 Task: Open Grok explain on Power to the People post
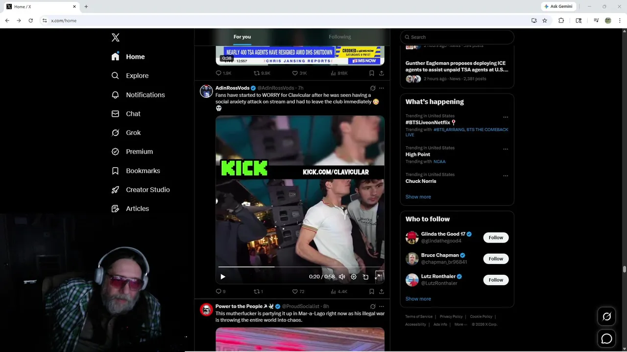[x=373, y=307]
